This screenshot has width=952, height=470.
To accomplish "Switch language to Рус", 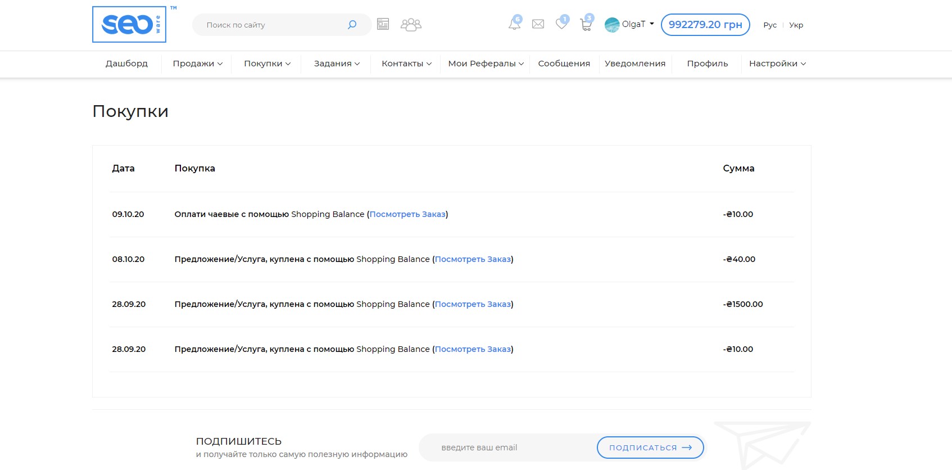I will (770, 25).
